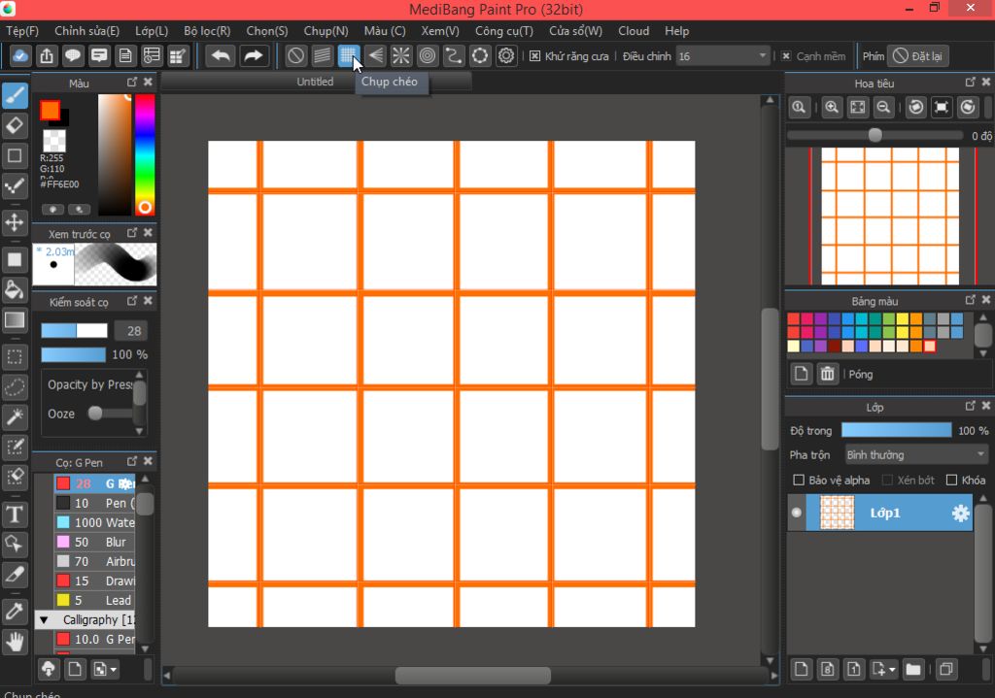Select the Gradient tool

point(16,320)
